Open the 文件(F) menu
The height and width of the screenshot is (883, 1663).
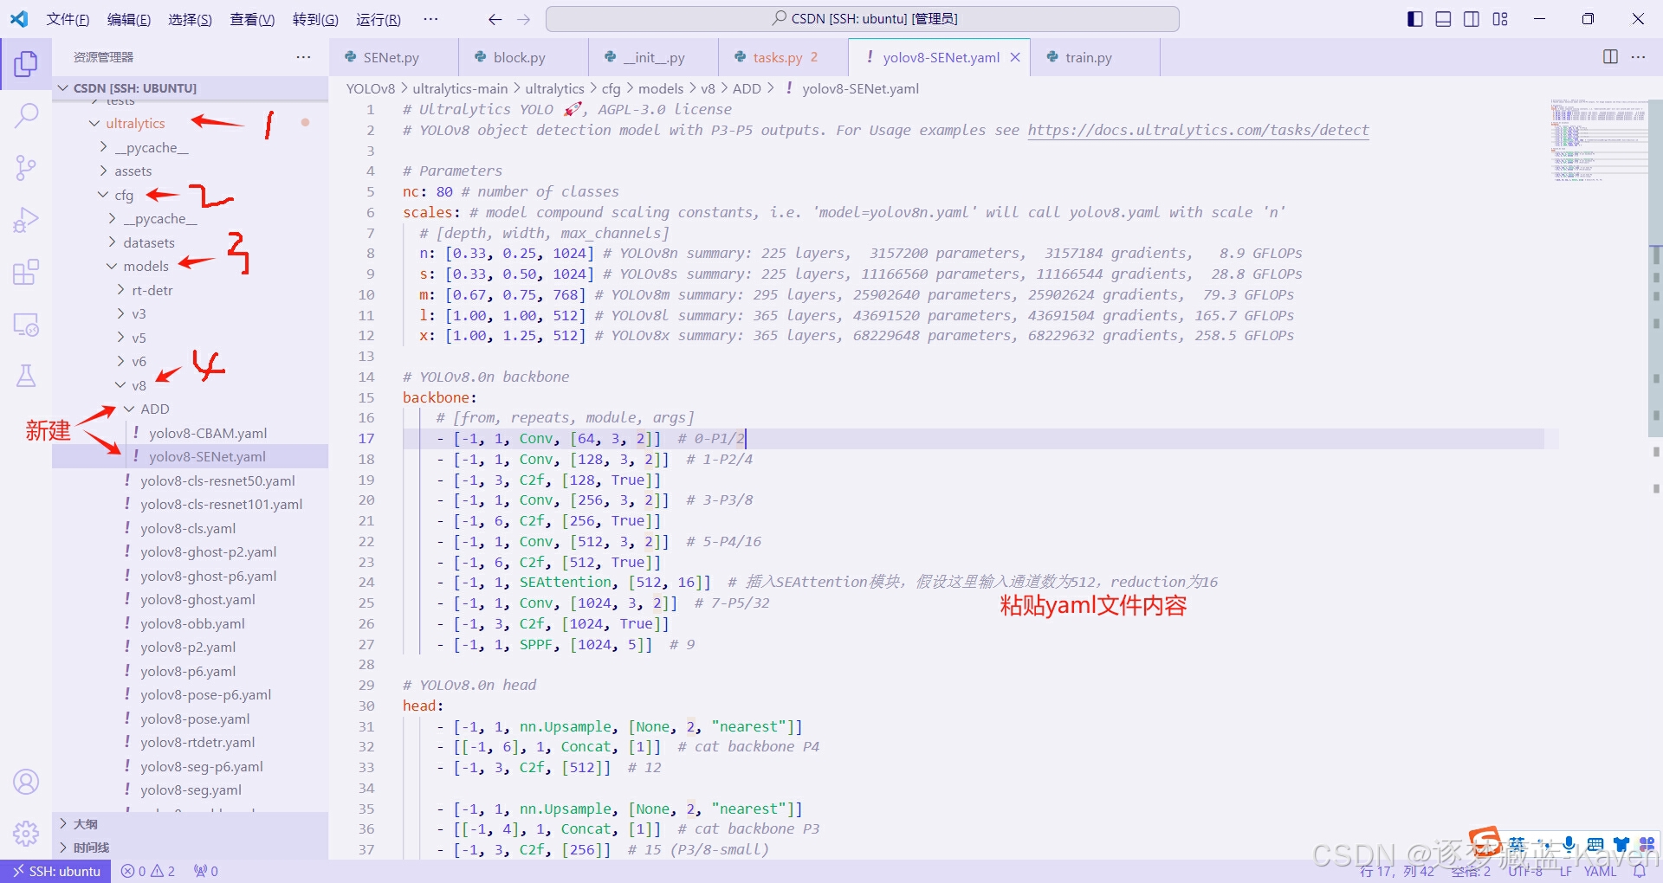click(68, 19)
